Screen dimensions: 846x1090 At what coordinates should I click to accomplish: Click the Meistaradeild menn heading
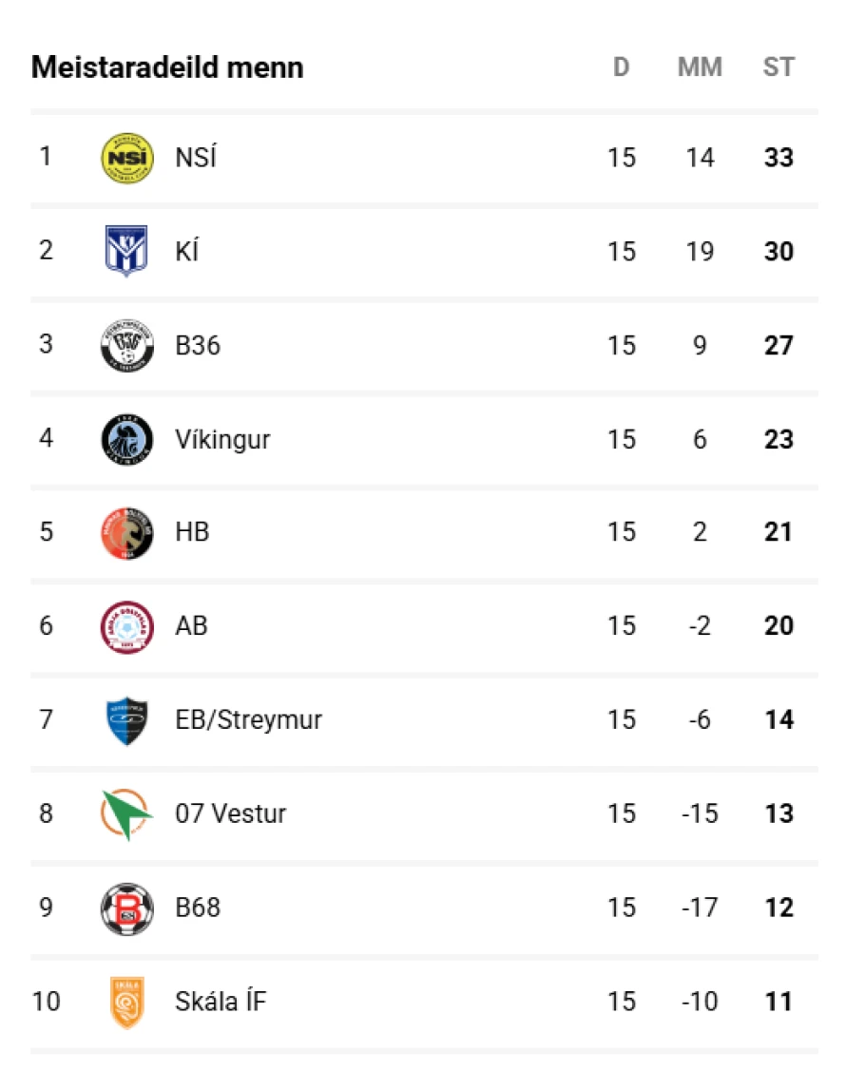coord(167,67)
